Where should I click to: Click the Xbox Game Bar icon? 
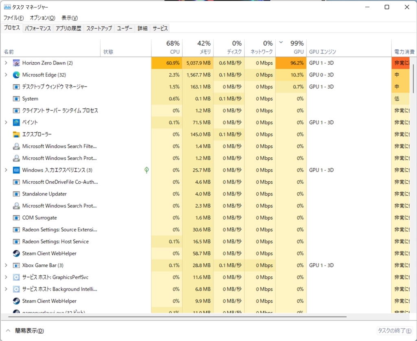16,266
